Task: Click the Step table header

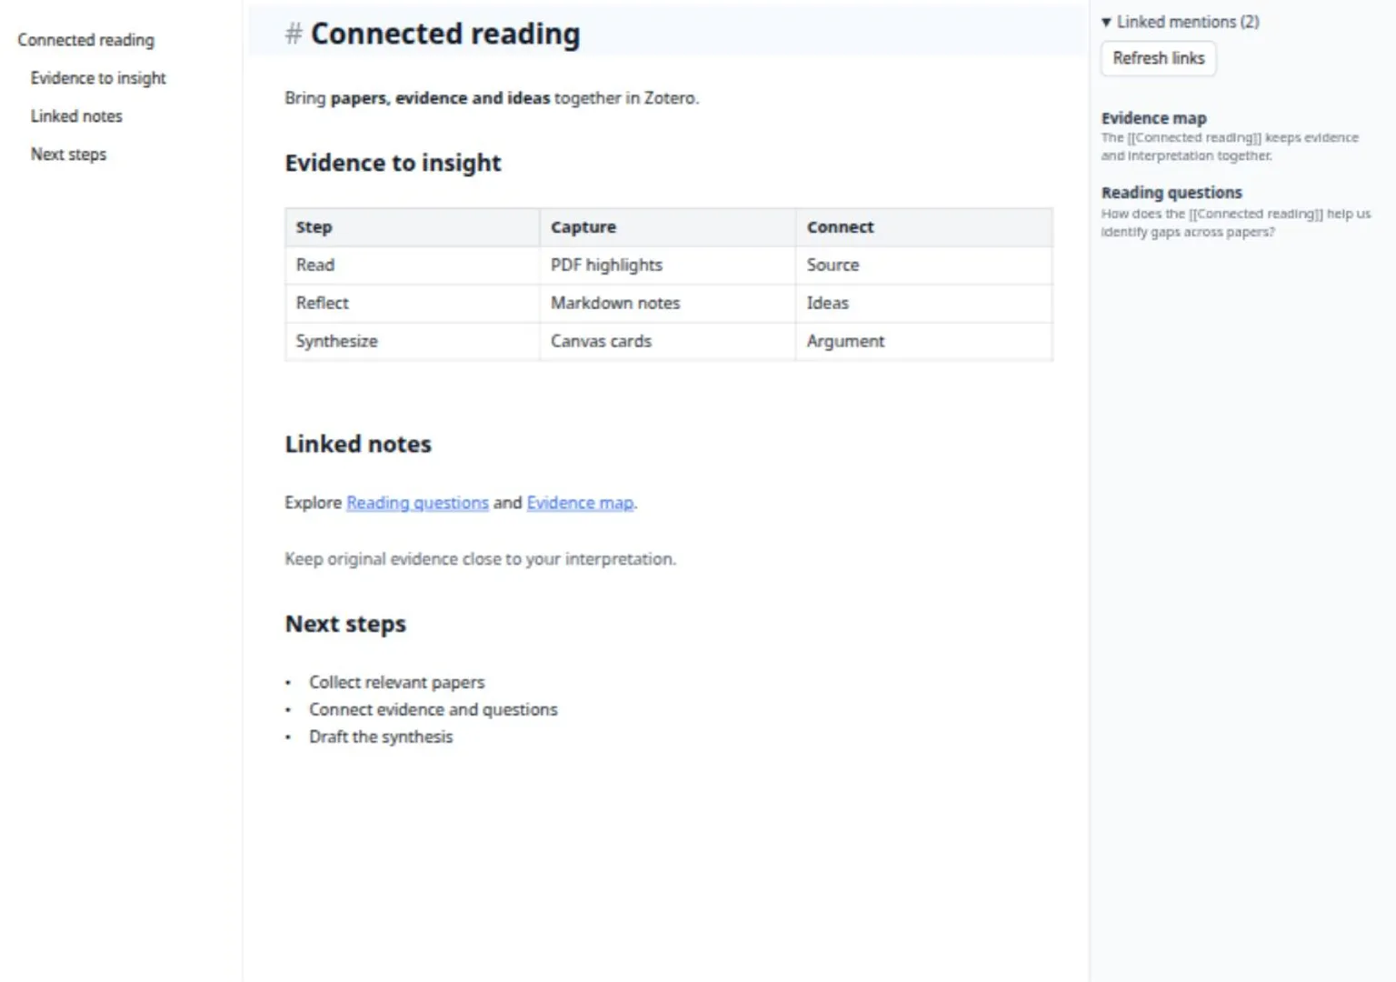Action: tap(412, 227)
